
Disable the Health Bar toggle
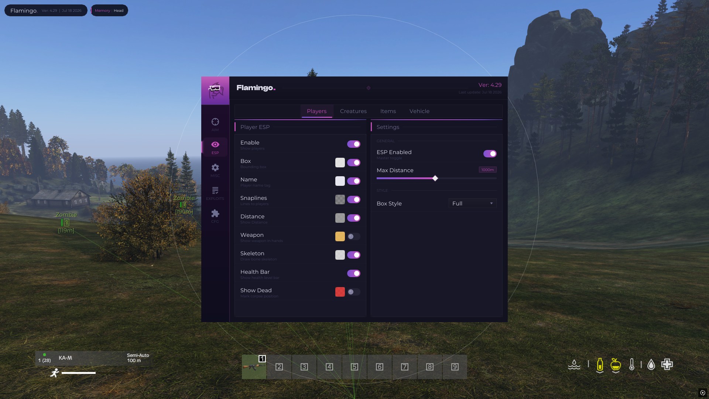click(x=353, y=273)
